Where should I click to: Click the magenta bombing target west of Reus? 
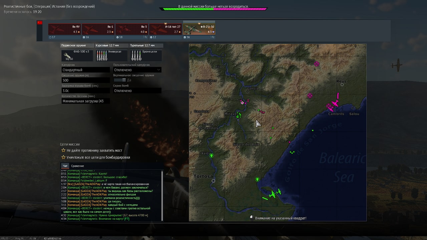[x=310, y=96]
